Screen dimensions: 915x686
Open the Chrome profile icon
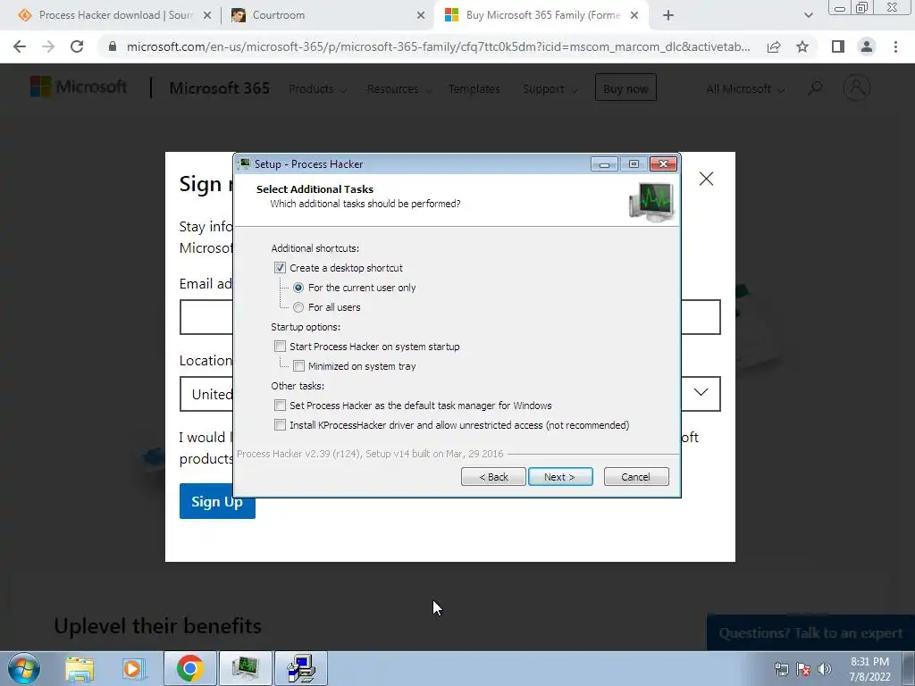point(867,46)
